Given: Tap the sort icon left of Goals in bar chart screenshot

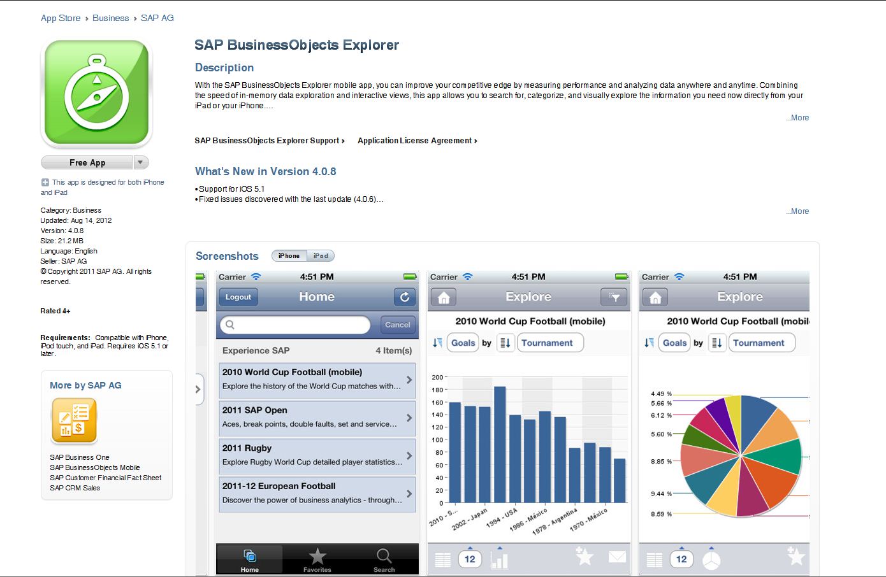Looking at the screenshot, I should (437, 343).
